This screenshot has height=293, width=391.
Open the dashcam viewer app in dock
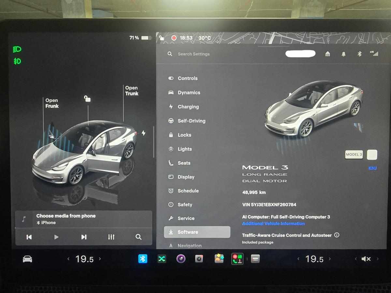(199, 259)
